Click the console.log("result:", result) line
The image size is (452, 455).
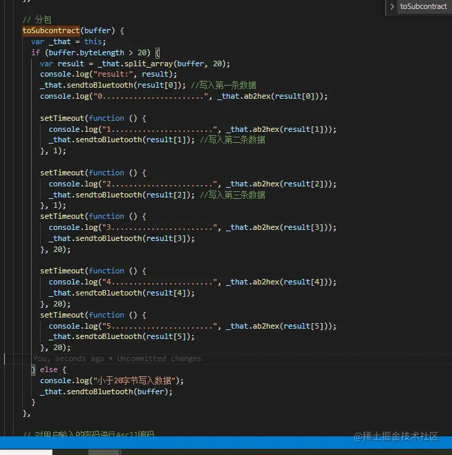pyautogui.click(x=109, y=75)
